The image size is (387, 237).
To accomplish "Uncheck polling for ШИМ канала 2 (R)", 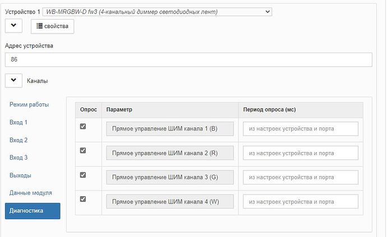I will [83, 150].
